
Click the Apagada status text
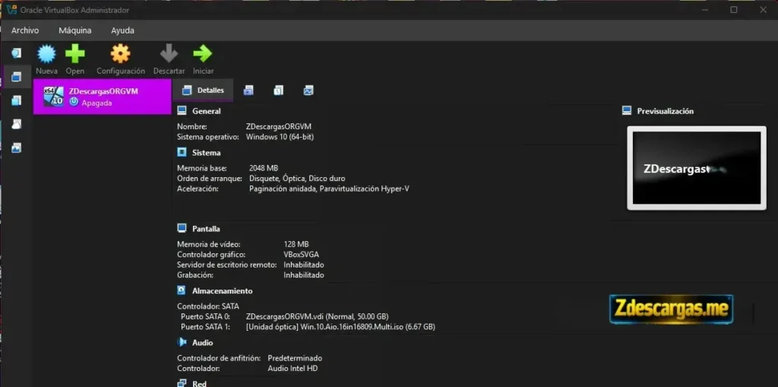[96, 103]
